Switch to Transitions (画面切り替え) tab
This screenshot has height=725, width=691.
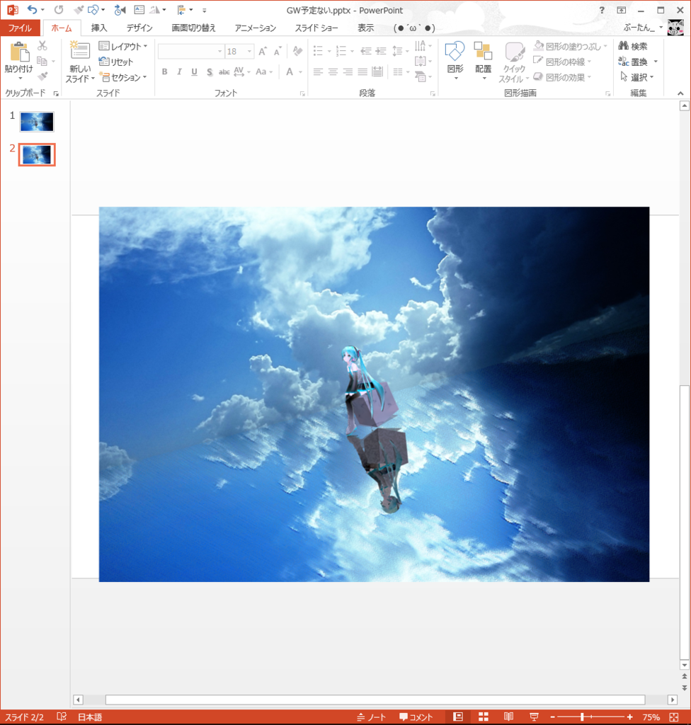click(193, 28)
